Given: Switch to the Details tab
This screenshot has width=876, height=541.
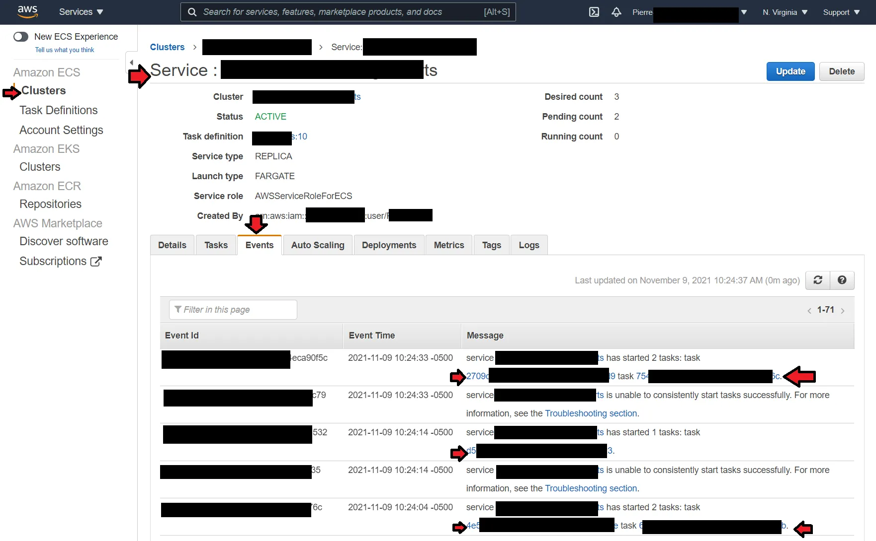Looking at the screenshot, I should (x=172, y=245).
